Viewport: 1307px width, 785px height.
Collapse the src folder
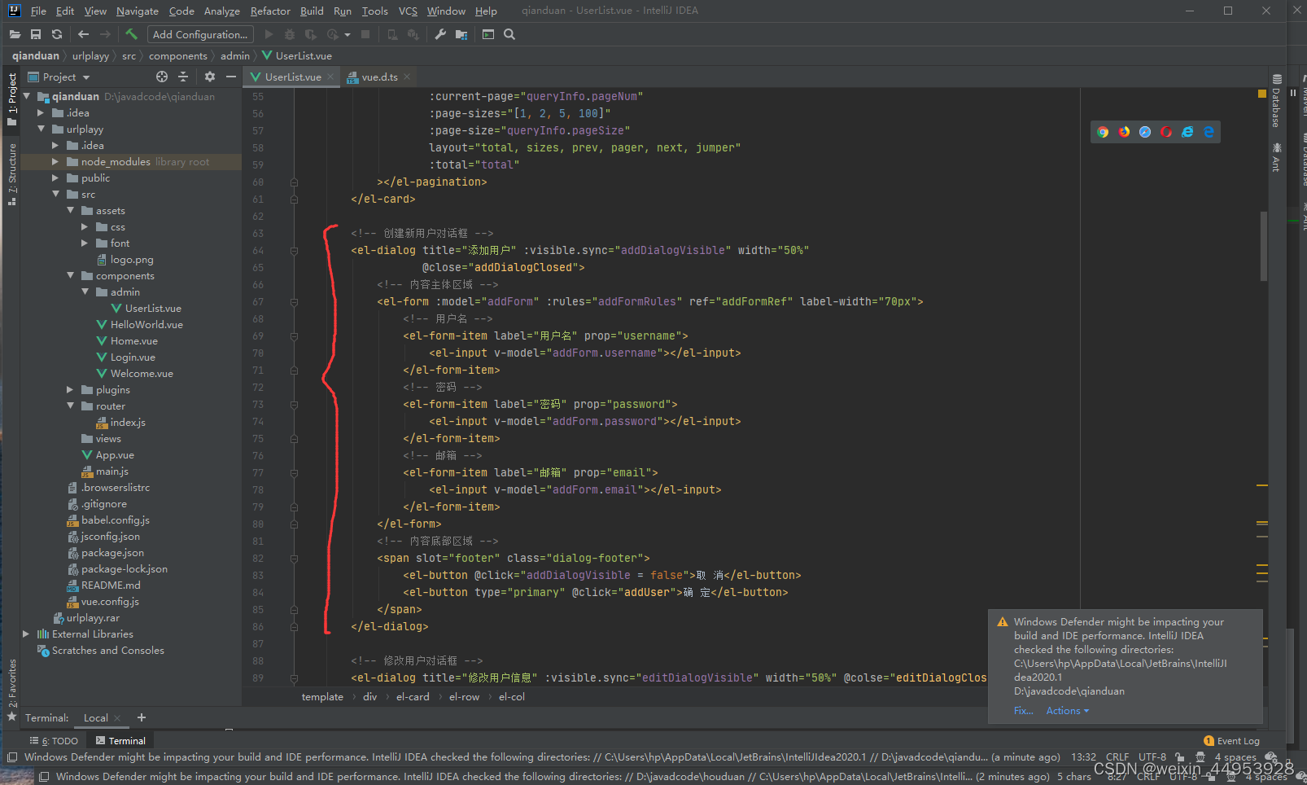(55, 195)
